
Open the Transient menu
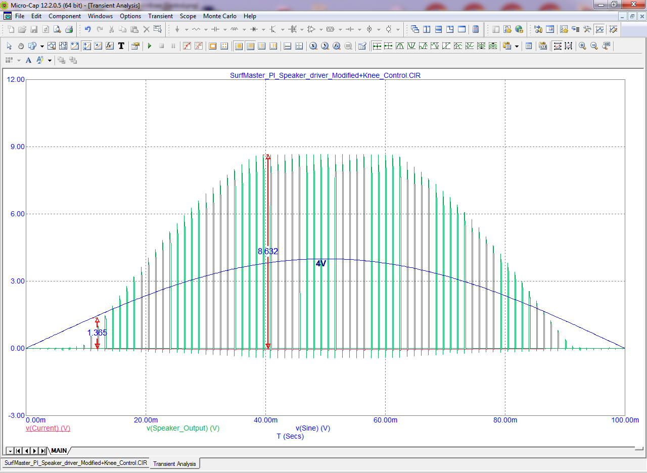tap(160, 16)
